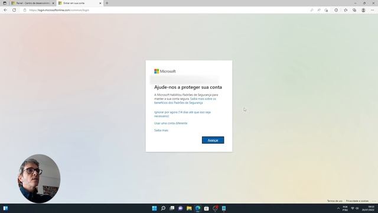The image size is (378, 213).
Task: Open File Explorer from taskbar
Action: click(x=189, y=208)
